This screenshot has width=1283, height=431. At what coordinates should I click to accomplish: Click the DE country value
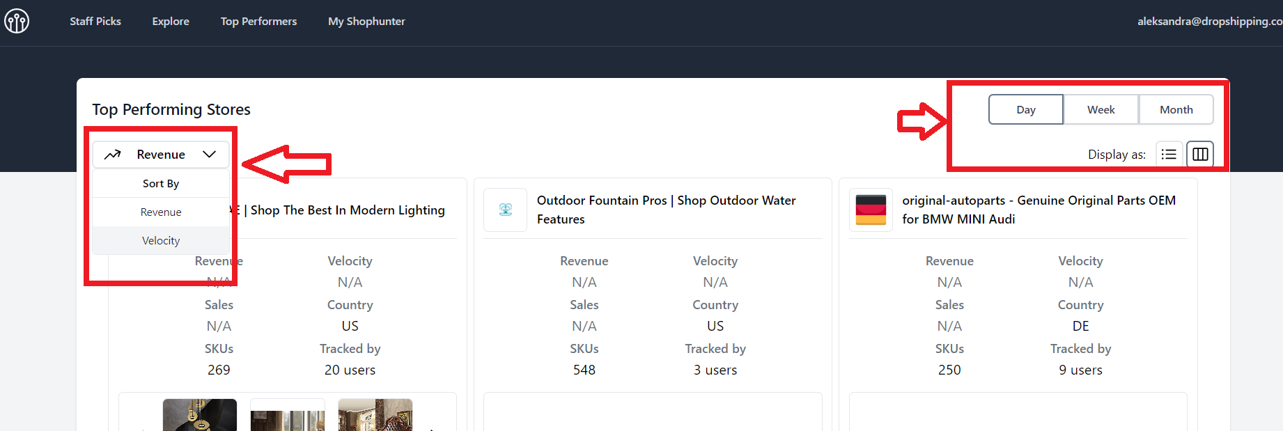pos(1080,327)
